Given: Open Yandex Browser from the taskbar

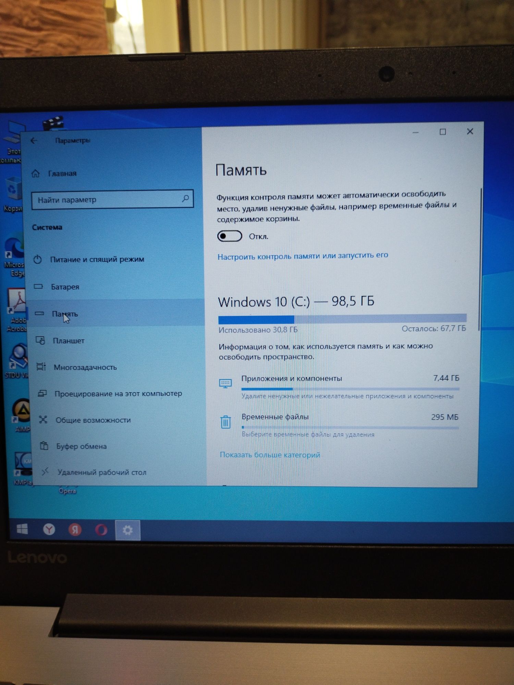Looking at the screenshot, I should point(49,530).
